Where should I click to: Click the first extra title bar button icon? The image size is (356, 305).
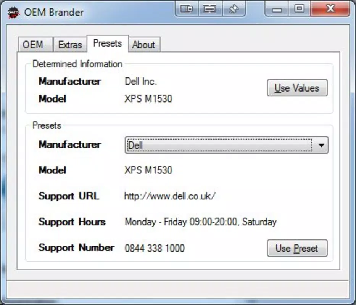tap(187, 9)
